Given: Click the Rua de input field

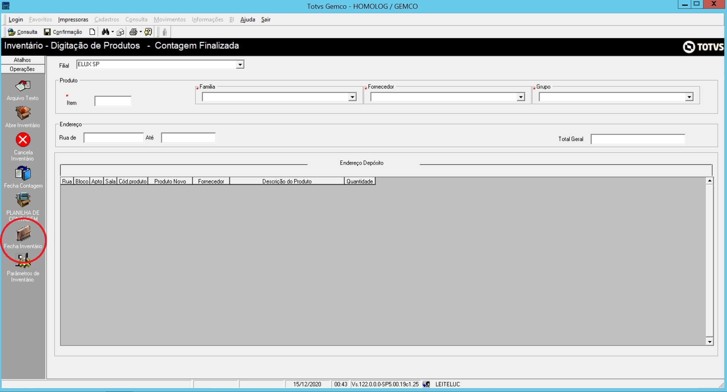Looking at the screenshot, I should point(113,138).
